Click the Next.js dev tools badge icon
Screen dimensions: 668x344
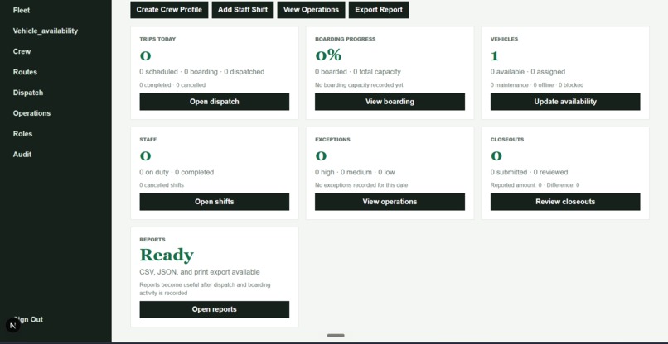pyautogui.click(x=12, y=326)
